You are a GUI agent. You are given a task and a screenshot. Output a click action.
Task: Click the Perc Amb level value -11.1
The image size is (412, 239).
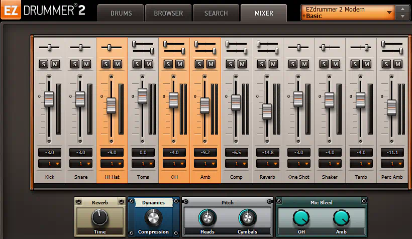pyautogui.click(x=392, y=152)
